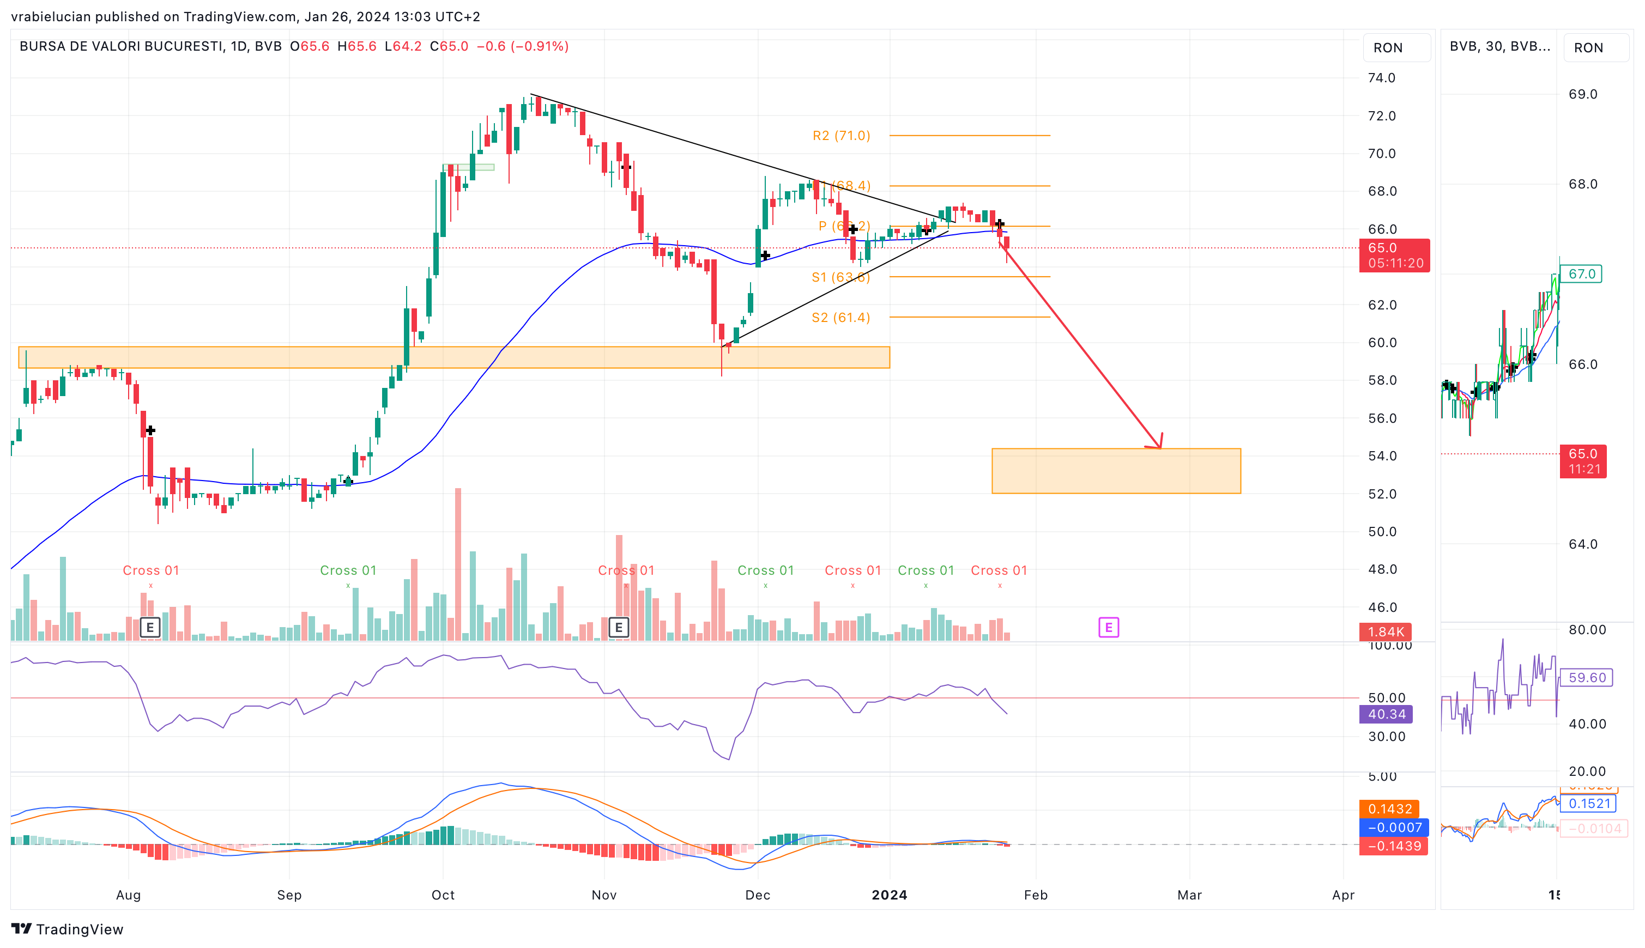1645x948 pixels.
Task: Click the bold 2024 label on the time axis
Action: pyautogui.click(x=890, y=895)
